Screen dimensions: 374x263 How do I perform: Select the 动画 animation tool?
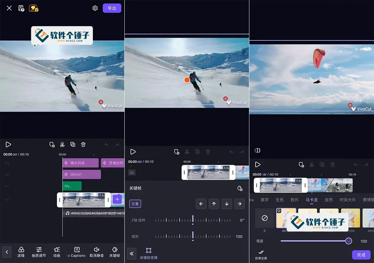coord(57,252)
